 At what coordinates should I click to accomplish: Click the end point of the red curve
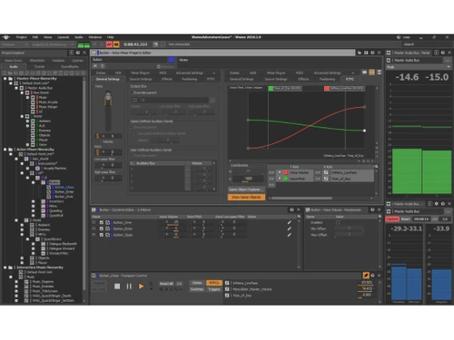click(364, 107)
